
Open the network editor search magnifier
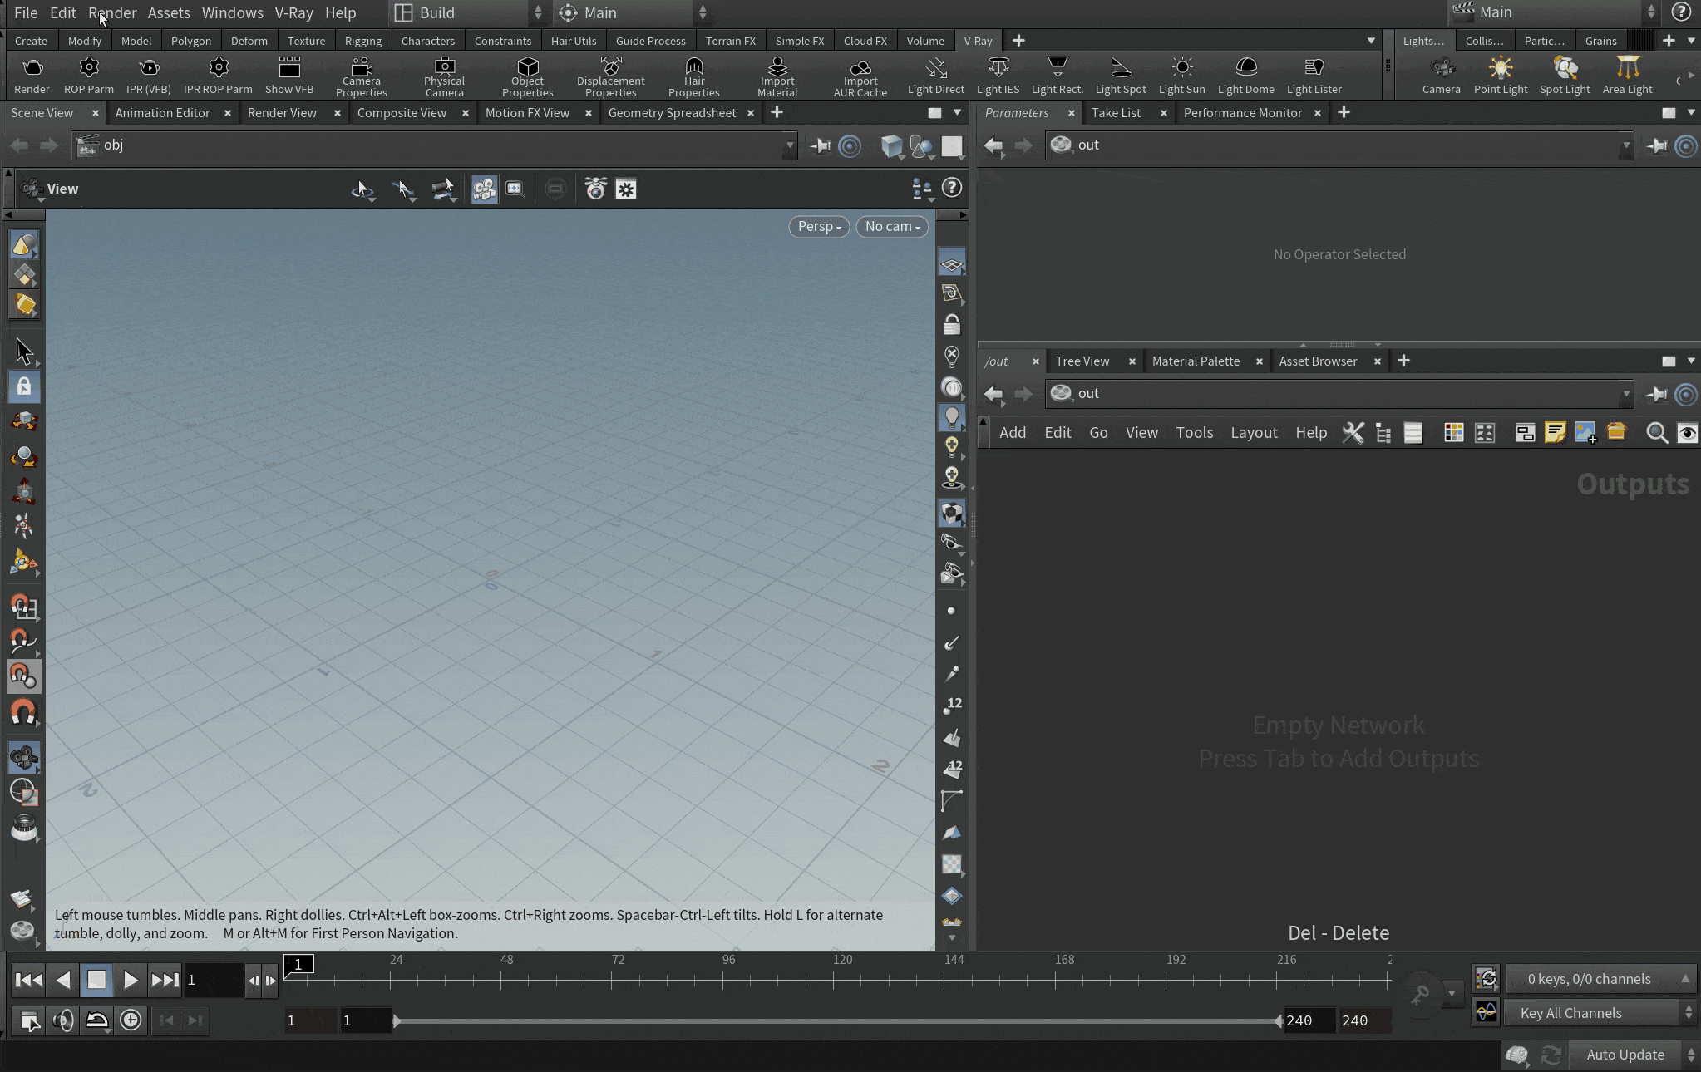pyautogui.click(x=1657, y=433)
